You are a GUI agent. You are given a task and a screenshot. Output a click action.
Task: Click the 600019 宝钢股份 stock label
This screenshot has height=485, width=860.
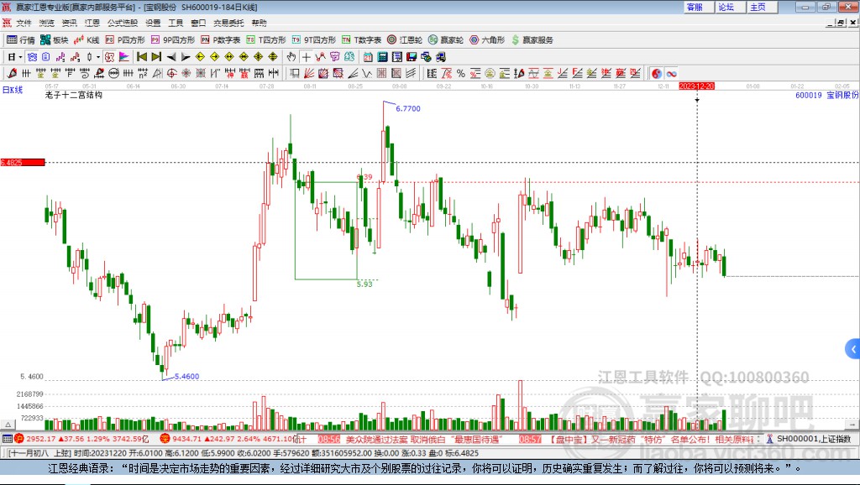(826, 95)
